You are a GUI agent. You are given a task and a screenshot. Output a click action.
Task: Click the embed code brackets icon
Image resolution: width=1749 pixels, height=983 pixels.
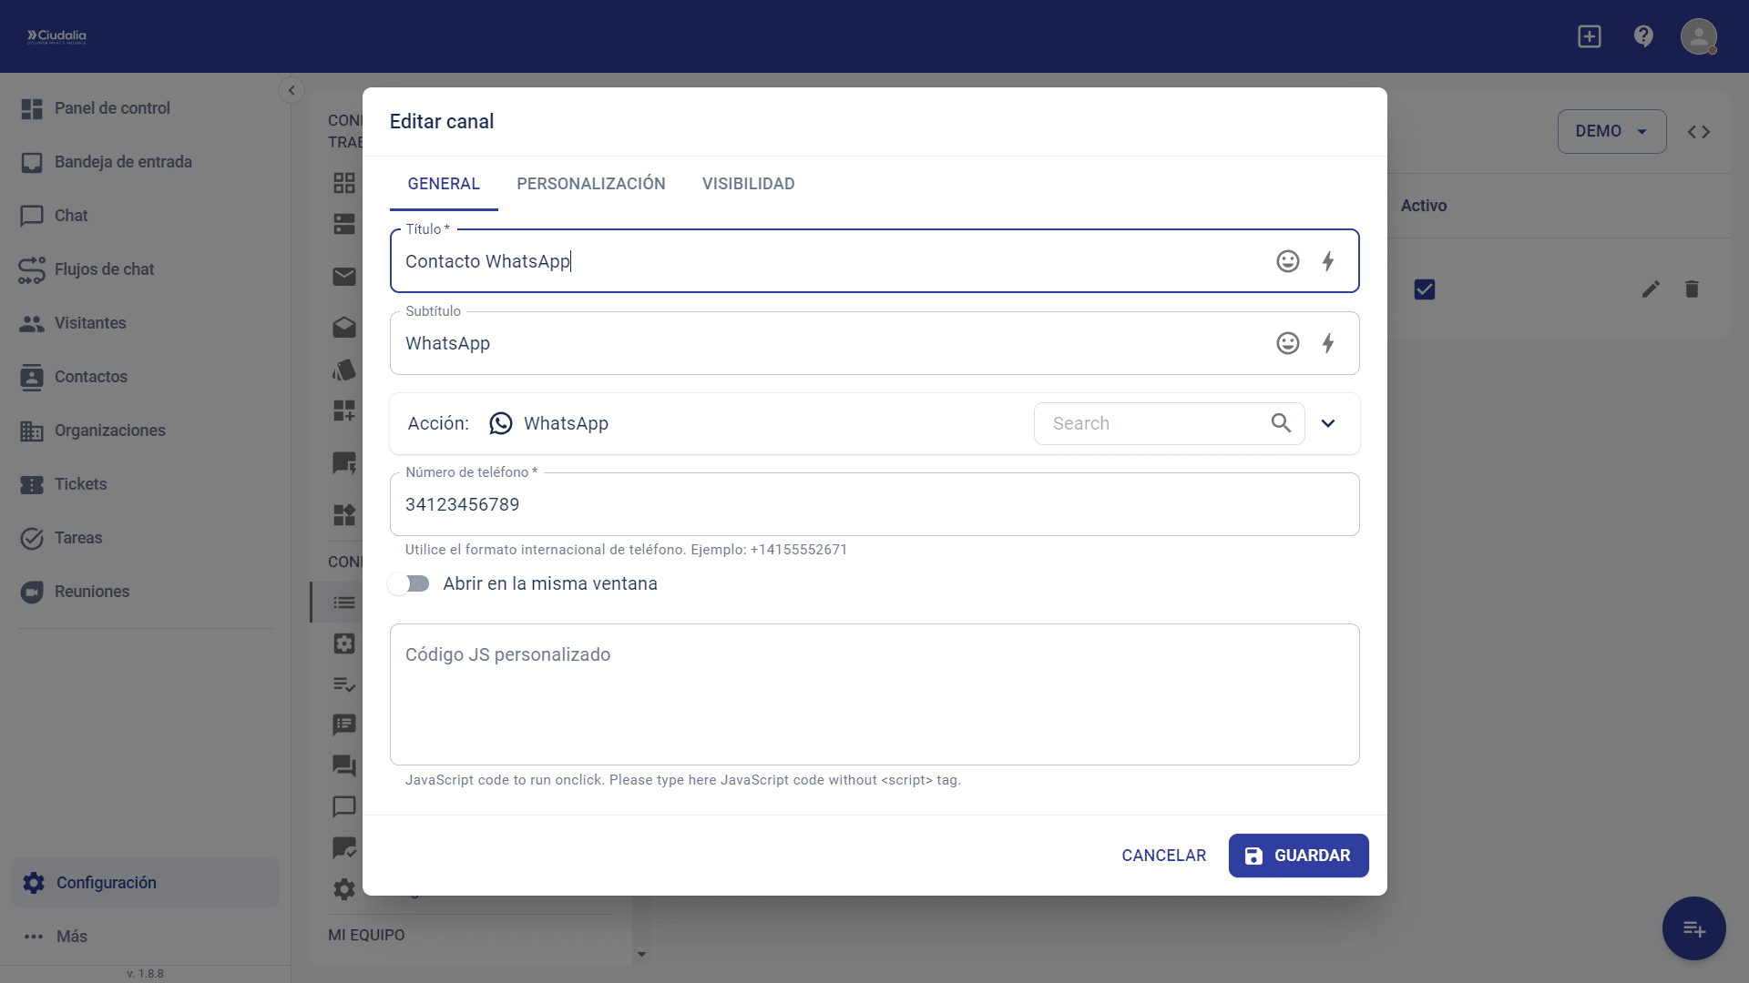coord(1698,132)
